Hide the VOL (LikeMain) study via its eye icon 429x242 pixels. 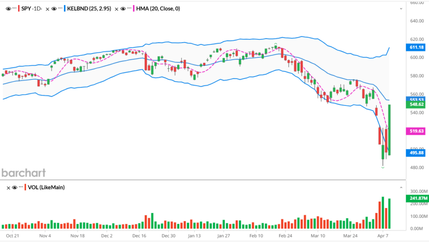coord(14,188)
